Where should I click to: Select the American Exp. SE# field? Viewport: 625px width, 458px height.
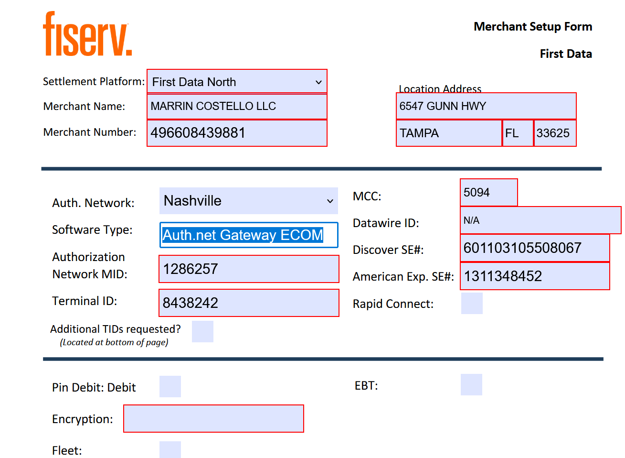[x=535, y=276]
